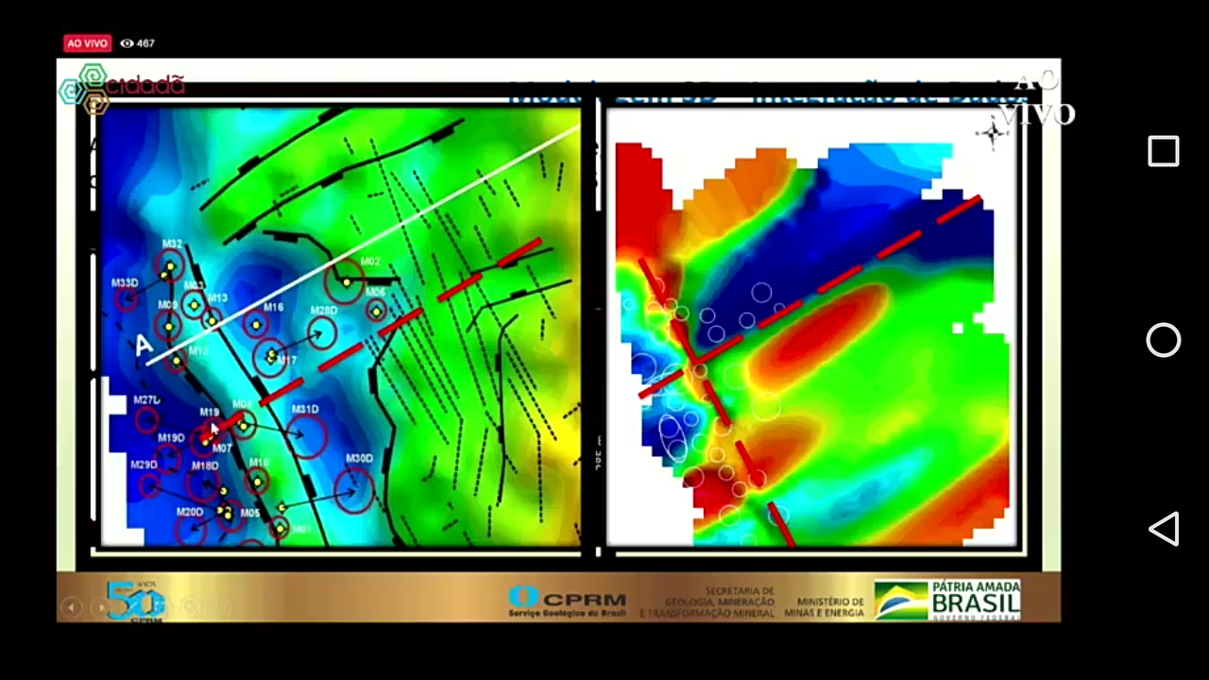The height and width of the screenshot is (680, 1209).
Task: Click the 'M16' well label
Action: (x=273, y=307)
